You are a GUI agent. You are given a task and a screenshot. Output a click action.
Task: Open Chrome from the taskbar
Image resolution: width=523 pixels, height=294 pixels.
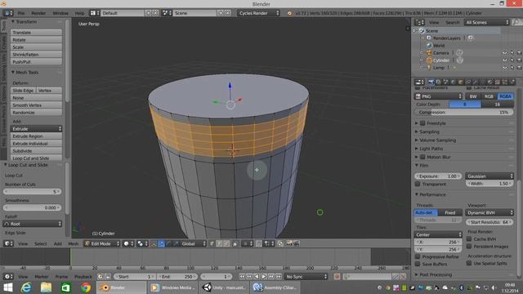[x=86, y=287]
